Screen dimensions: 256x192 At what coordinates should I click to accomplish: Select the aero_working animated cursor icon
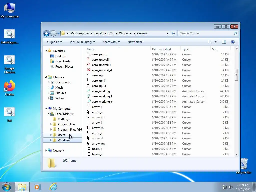coord(89,91)
